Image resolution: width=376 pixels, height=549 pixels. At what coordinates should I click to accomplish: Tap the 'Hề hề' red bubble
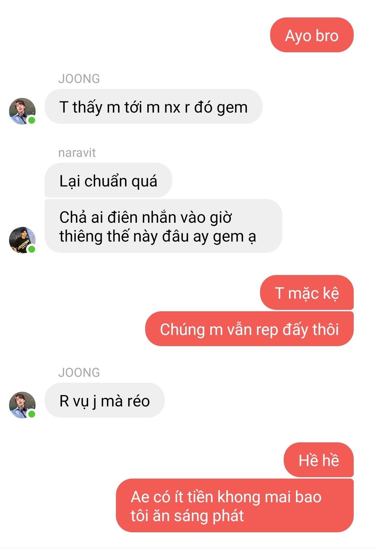coord(319,460)
